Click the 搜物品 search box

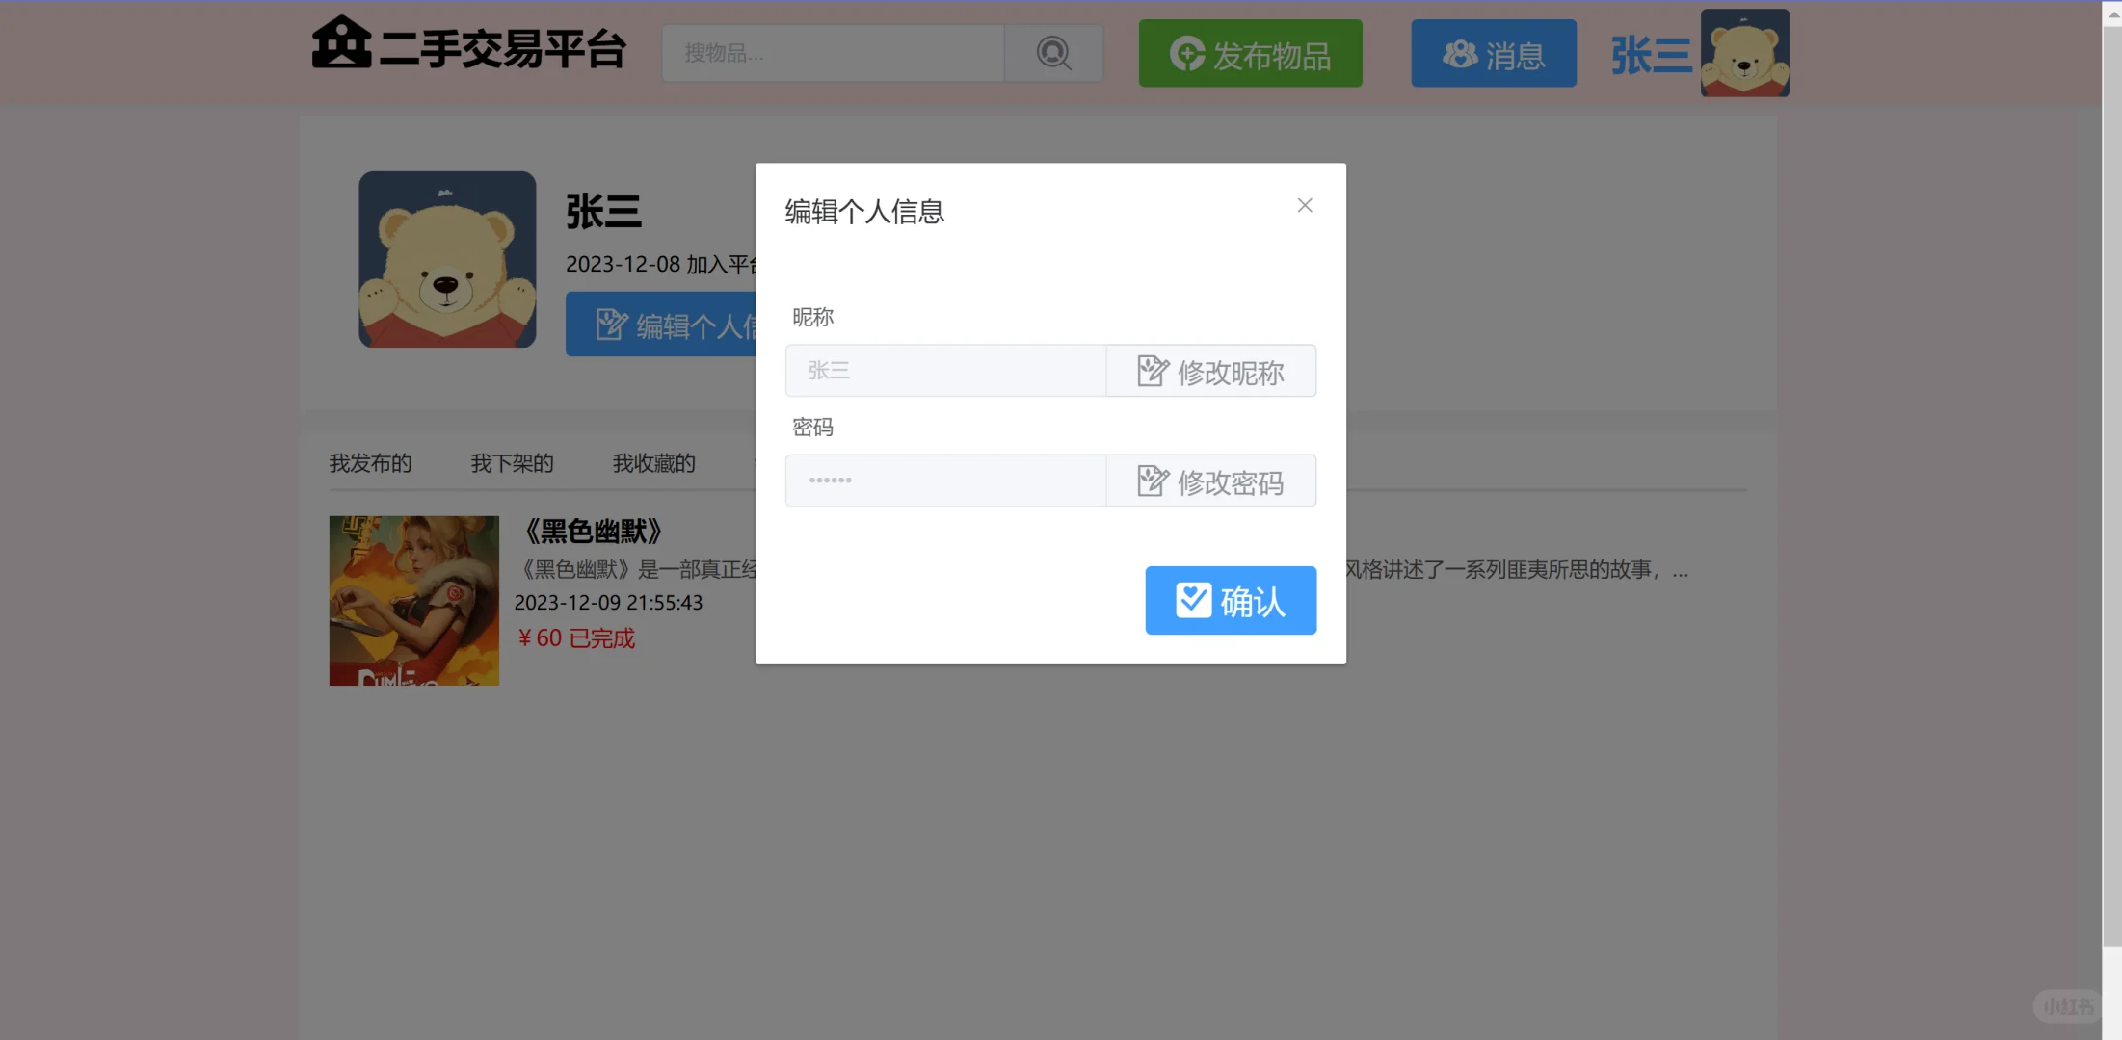(833, 53)
